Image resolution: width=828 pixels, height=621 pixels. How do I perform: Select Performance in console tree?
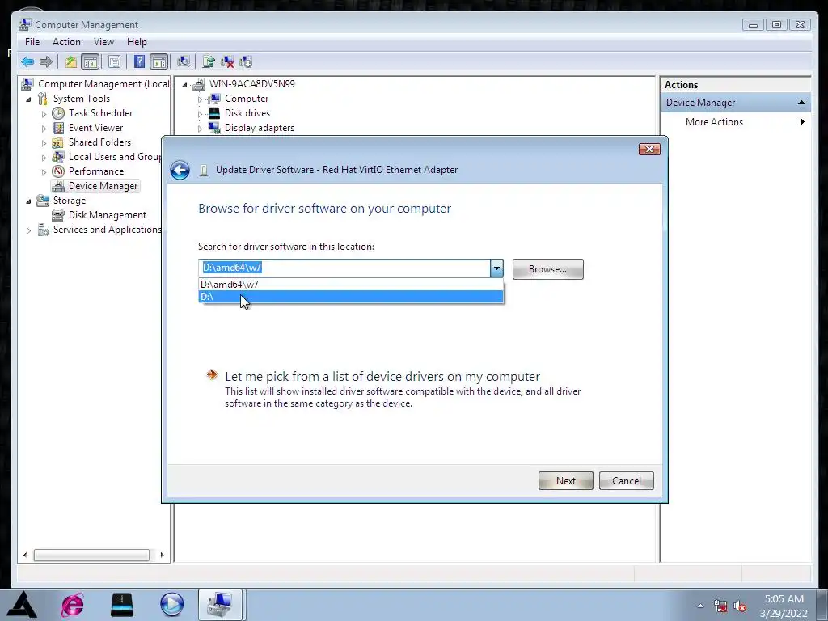96,171
